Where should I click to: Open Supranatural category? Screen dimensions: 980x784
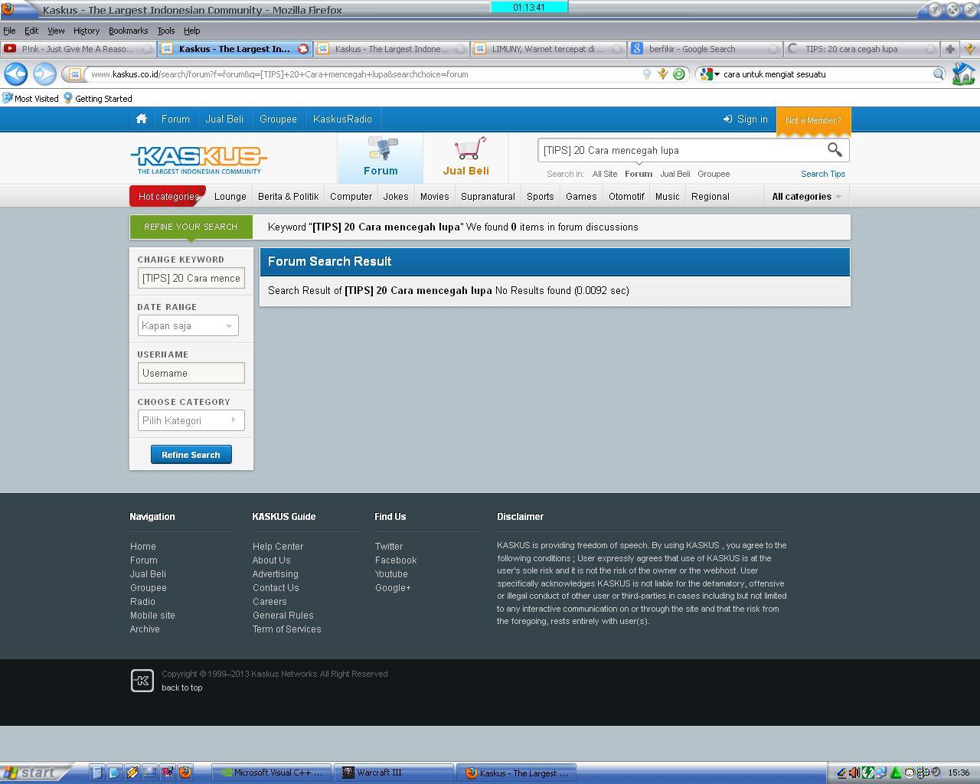[488, 196]
